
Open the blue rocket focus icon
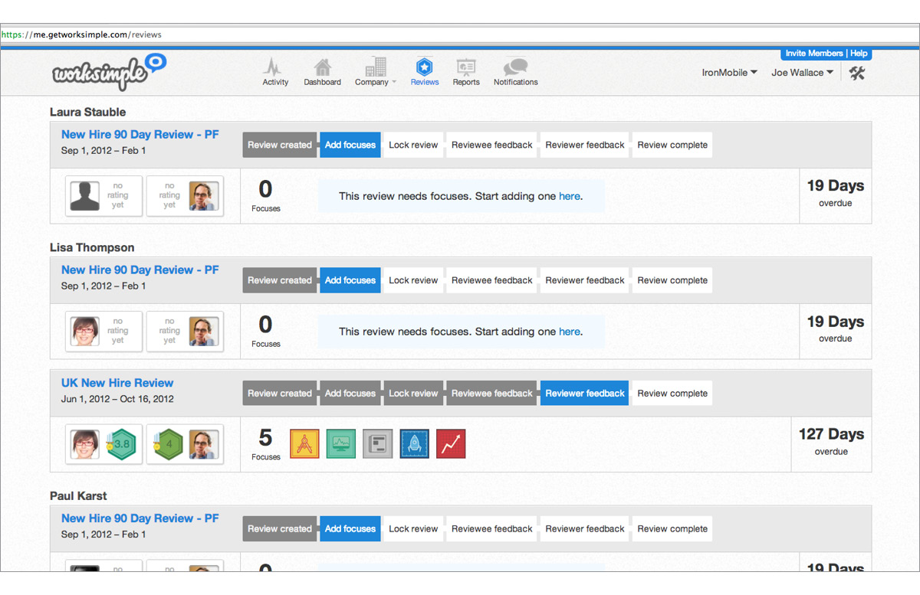coord(414,443)
